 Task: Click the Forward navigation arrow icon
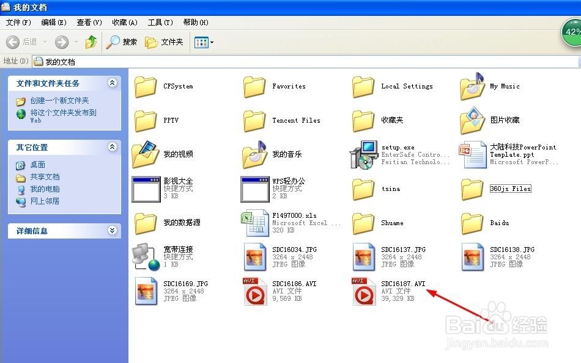pos(62,42)
